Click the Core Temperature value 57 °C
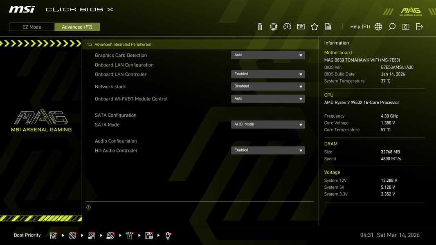 pyautogui.click(x=386, y=129)
